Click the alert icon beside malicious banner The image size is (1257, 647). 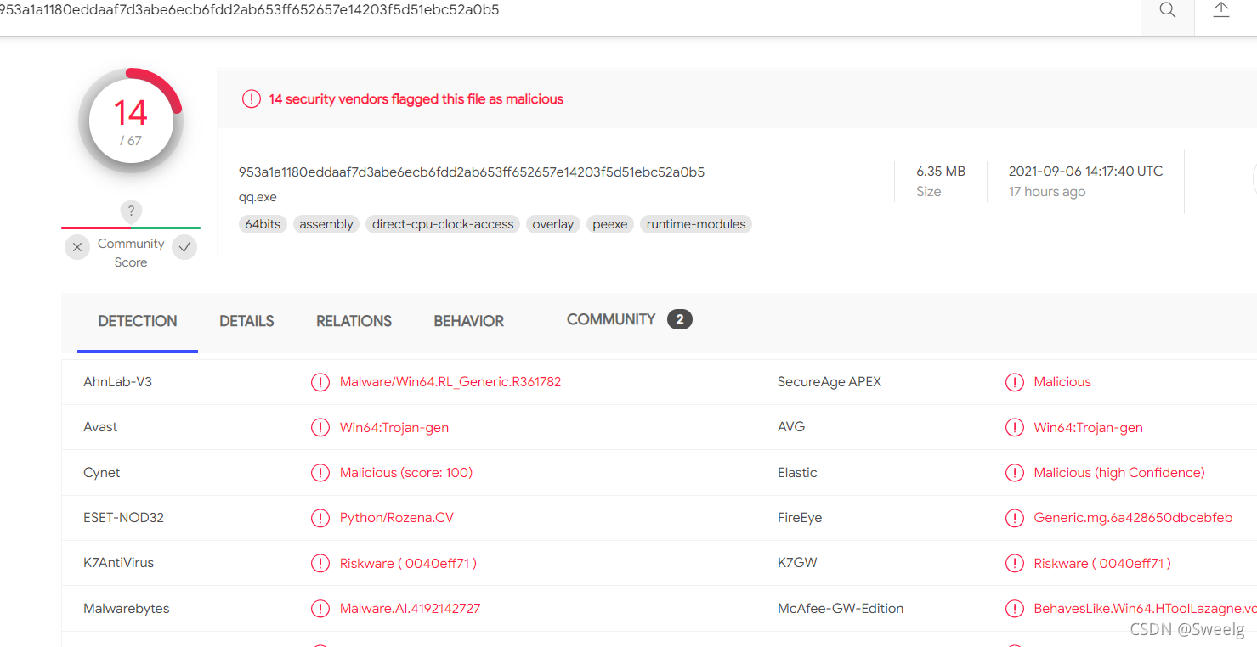click(251, 98)
